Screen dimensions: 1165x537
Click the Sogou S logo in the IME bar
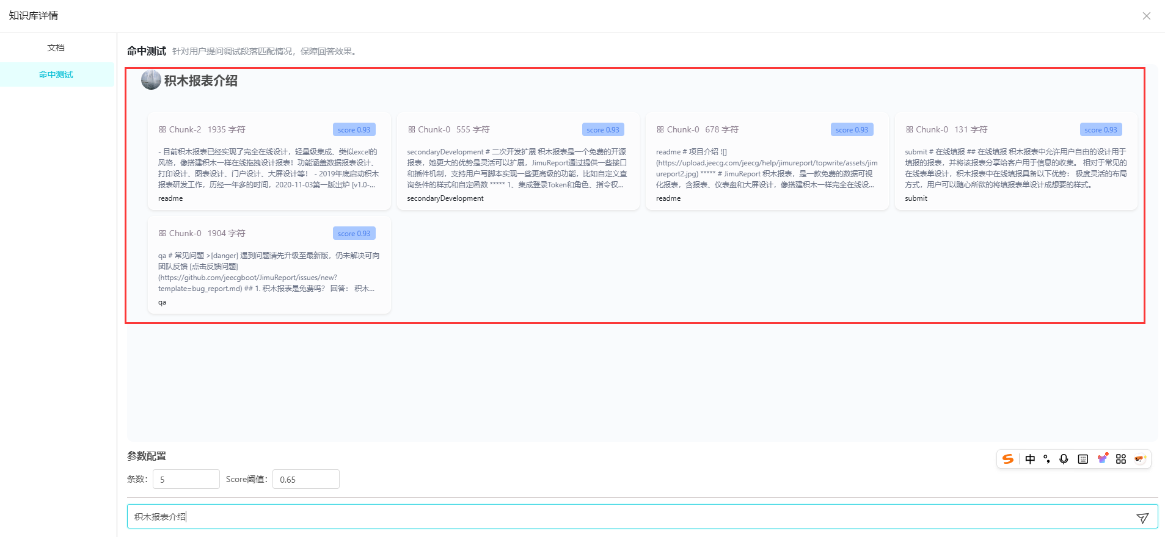(x=1008, y=459)
